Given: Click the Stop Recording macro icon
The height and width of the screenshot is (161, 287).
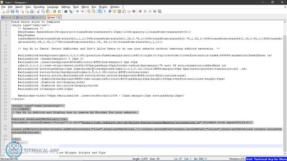Looking at the screenshot, I should [145, 11].
